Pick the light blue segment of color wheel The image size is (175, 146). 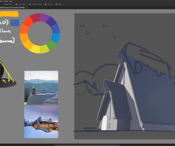pos(56,38)
